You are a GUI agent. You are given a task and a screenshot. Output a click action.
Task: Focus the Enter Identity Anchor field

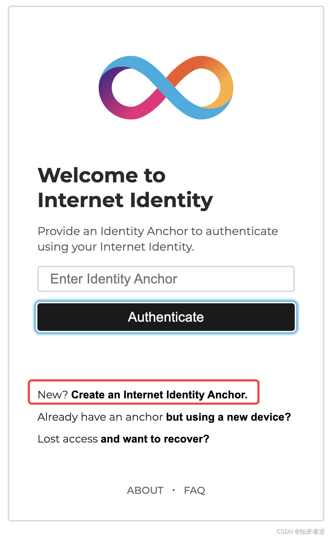166,279
